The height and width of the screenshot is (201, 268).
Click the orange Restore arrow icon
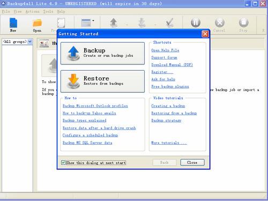tap(73, 81)
